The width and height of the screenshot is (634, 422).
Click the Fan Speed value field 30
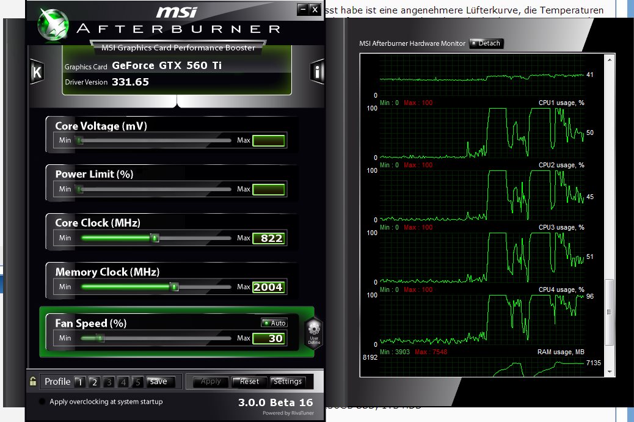[269, 338]
